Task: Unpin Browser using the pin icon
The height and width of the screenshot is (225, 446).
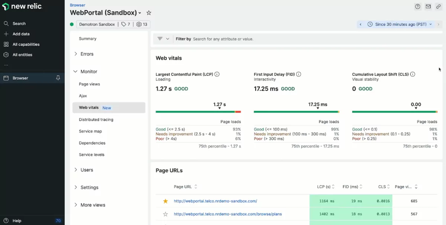Action: (58, 78)
